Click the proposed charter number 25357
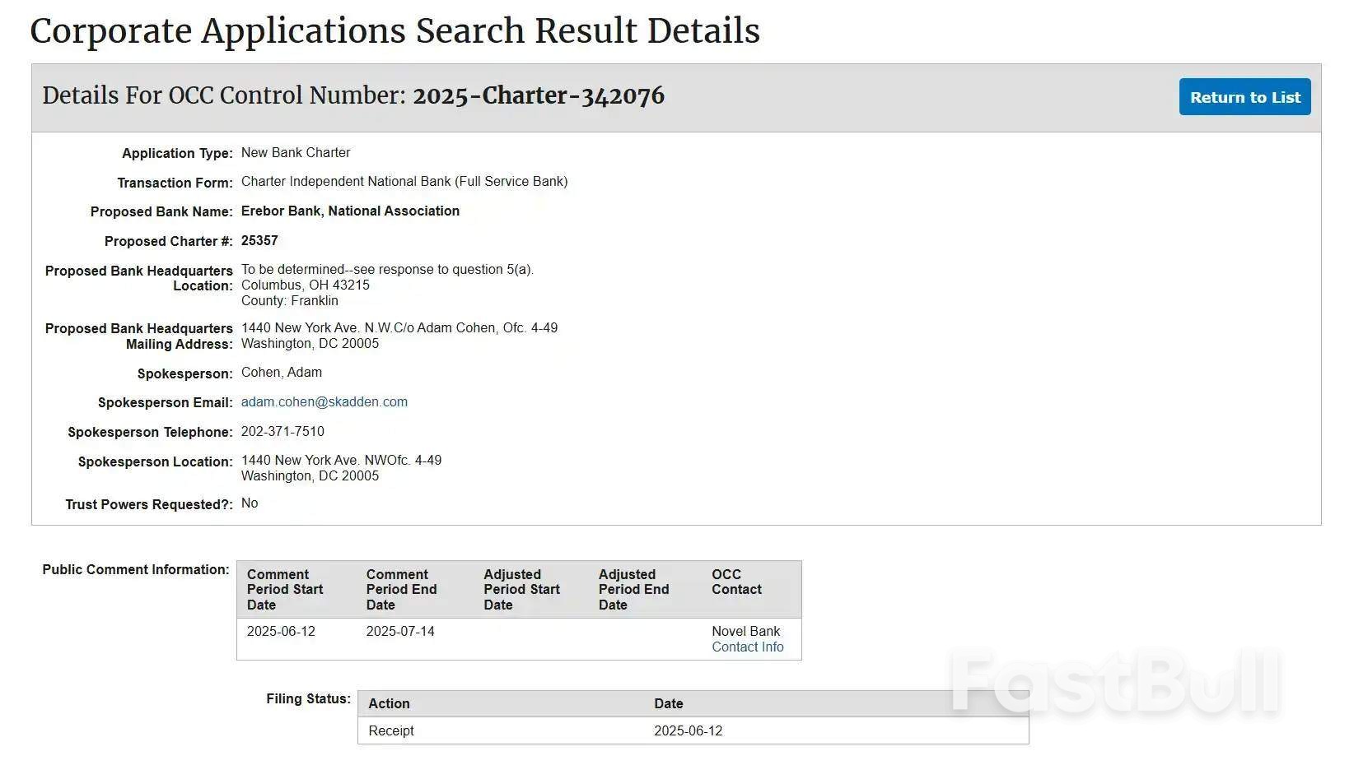 pos(259,241)
